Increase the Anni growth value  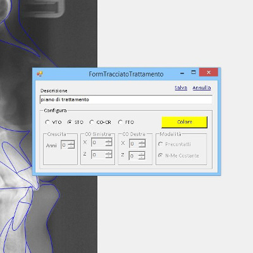(71, 143)
